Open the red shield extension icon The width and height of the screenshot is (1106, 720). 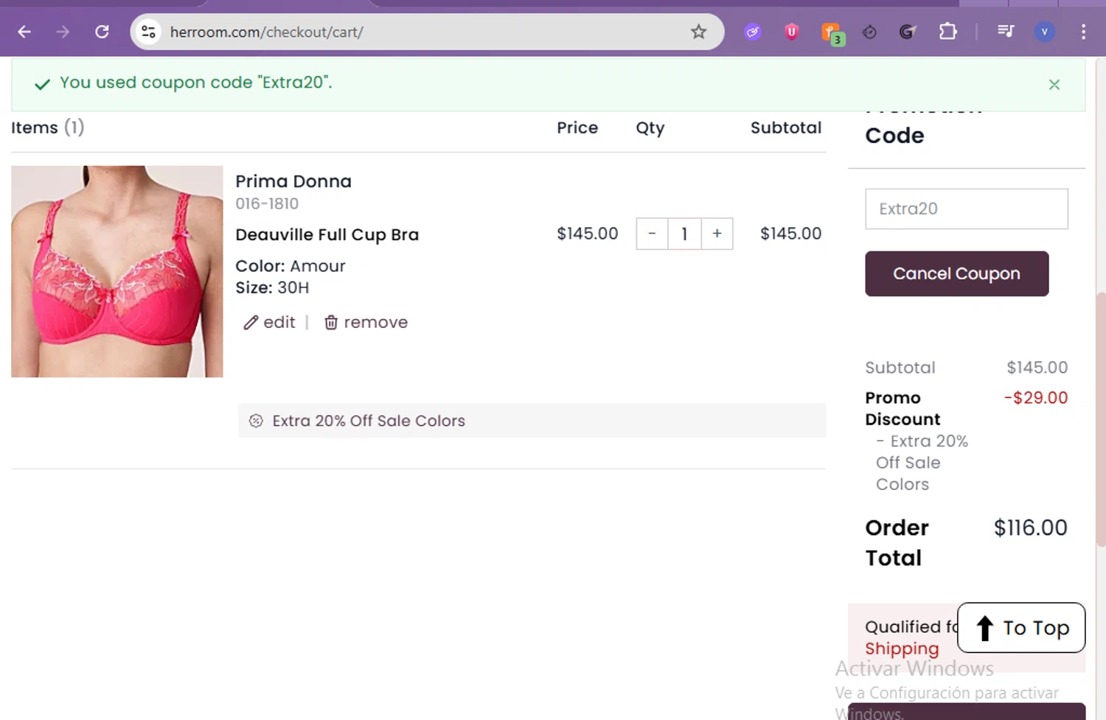pyautogui.click(x=791, y=32)
